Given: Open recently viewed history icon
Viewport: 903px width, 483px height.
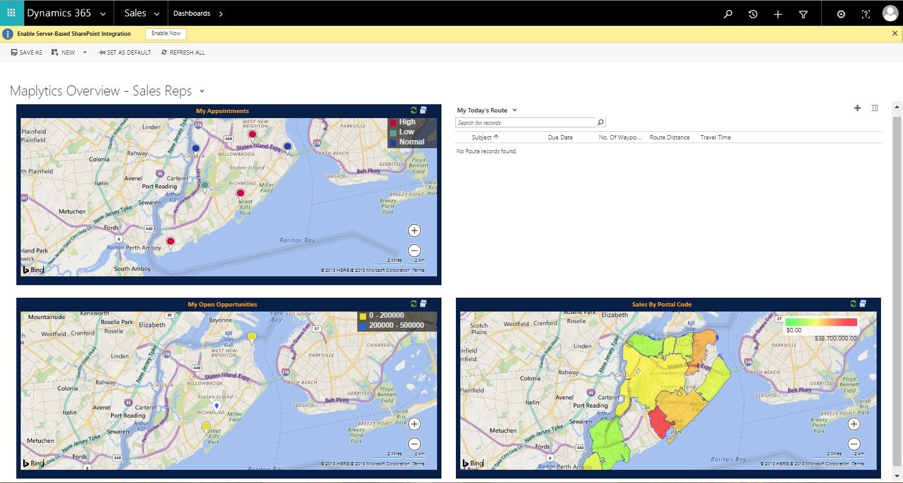Looking at the screenshot, I should pyautogui.click(x=753, y=14).
